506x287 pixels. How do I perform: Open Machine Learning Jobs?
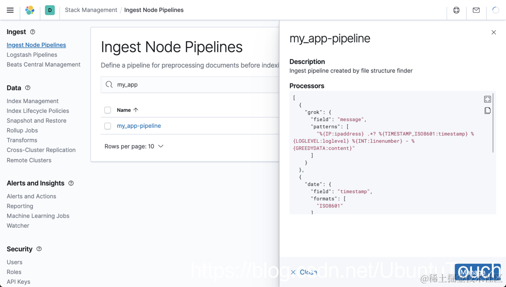point(38,216)
